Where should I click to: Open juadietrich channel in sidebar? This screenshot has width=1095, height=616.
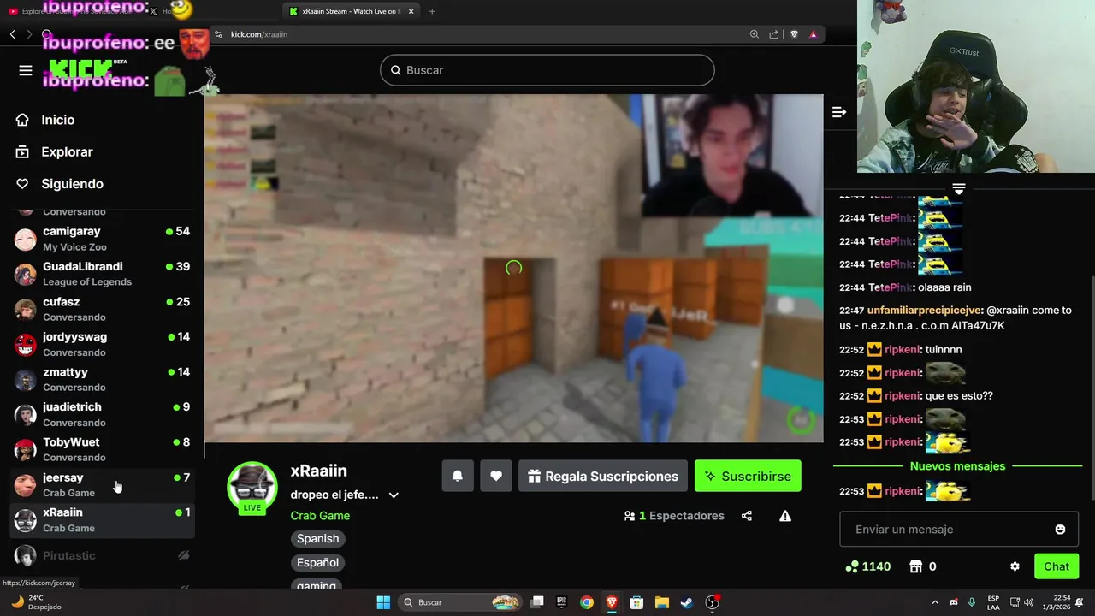[x=103, y=414]
